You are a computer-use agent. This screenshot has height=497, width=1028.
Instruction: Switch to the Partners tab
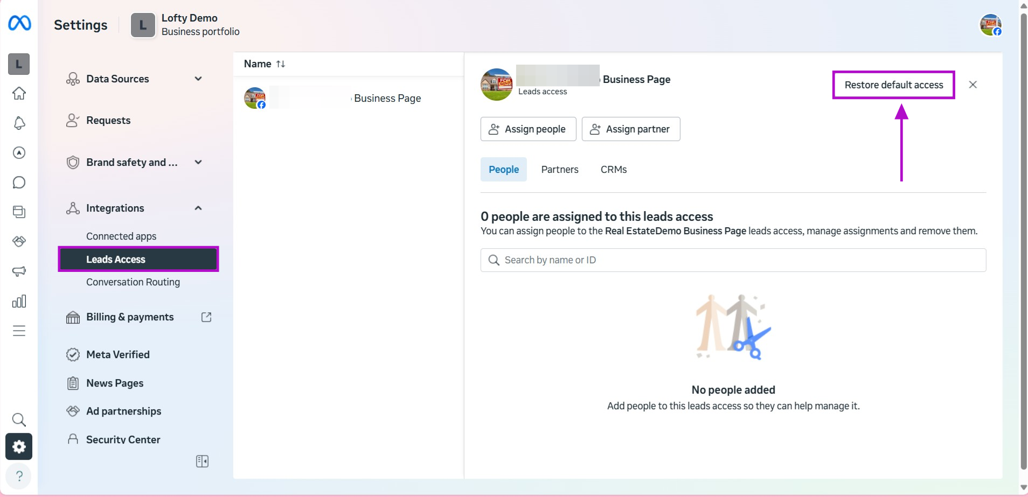(559, 170)
